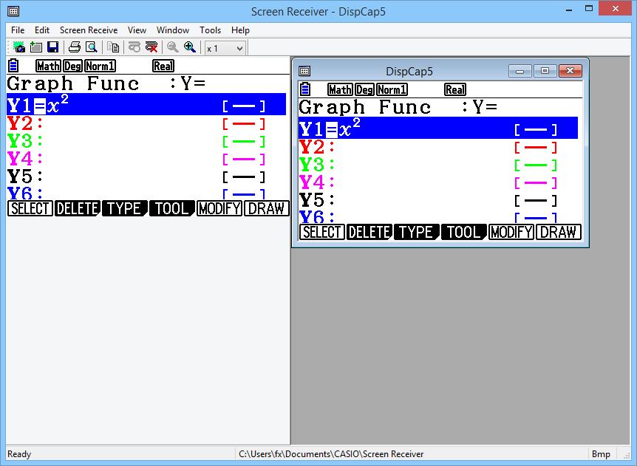Click the battery icon in left capture
Image resolution: width=637 pixels, height=466 pixels.
[x=13, y=66]
